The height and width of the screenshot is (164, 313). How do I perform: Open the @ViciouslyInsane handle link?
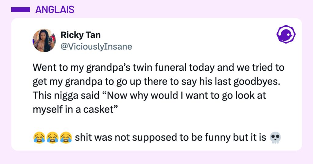pos(96,47)
